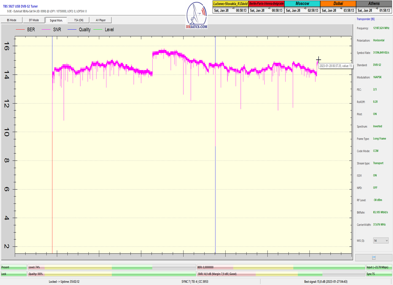Click the Lock status indicator
Image resolution: width=393 pixels, height=285 pixels.
click(13, 274)
